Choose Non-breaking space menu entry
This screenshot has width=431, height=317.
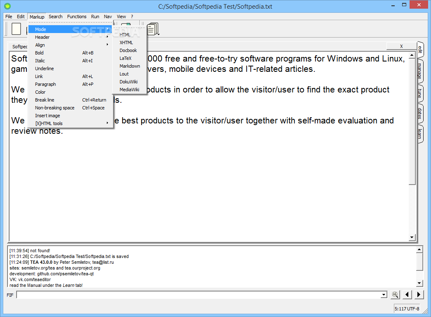coord(71,108)
